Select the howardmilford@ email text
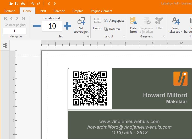Image resolution: width=192 pixels, height=139 pixels. (130, 127)
